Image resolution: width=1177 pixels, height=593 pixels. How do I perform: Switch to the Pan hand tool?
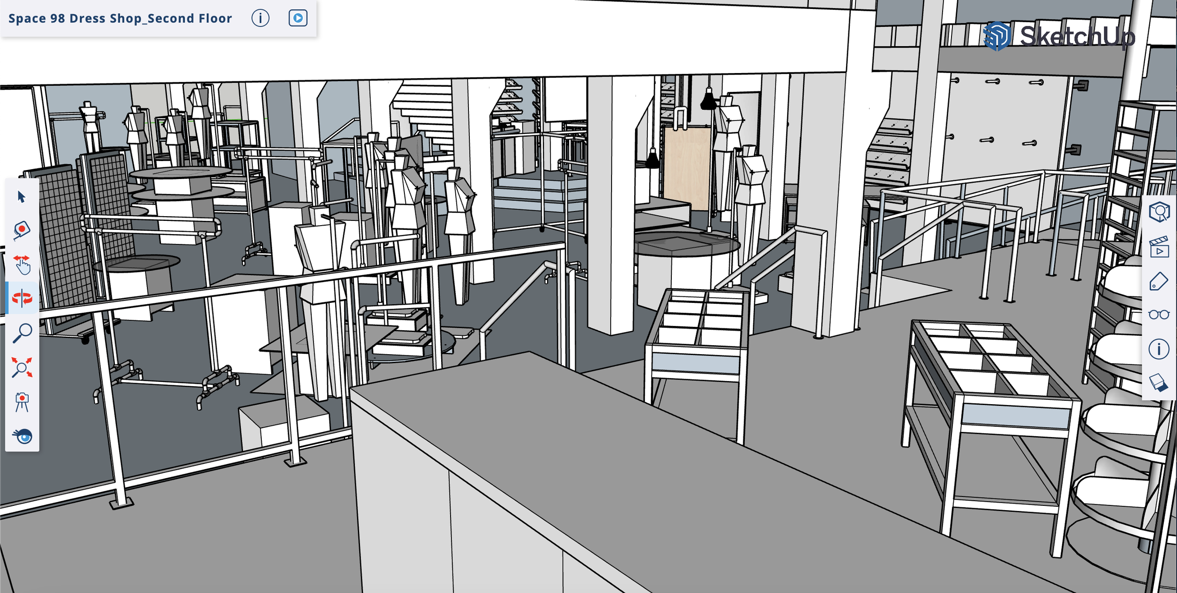(22, 264)
